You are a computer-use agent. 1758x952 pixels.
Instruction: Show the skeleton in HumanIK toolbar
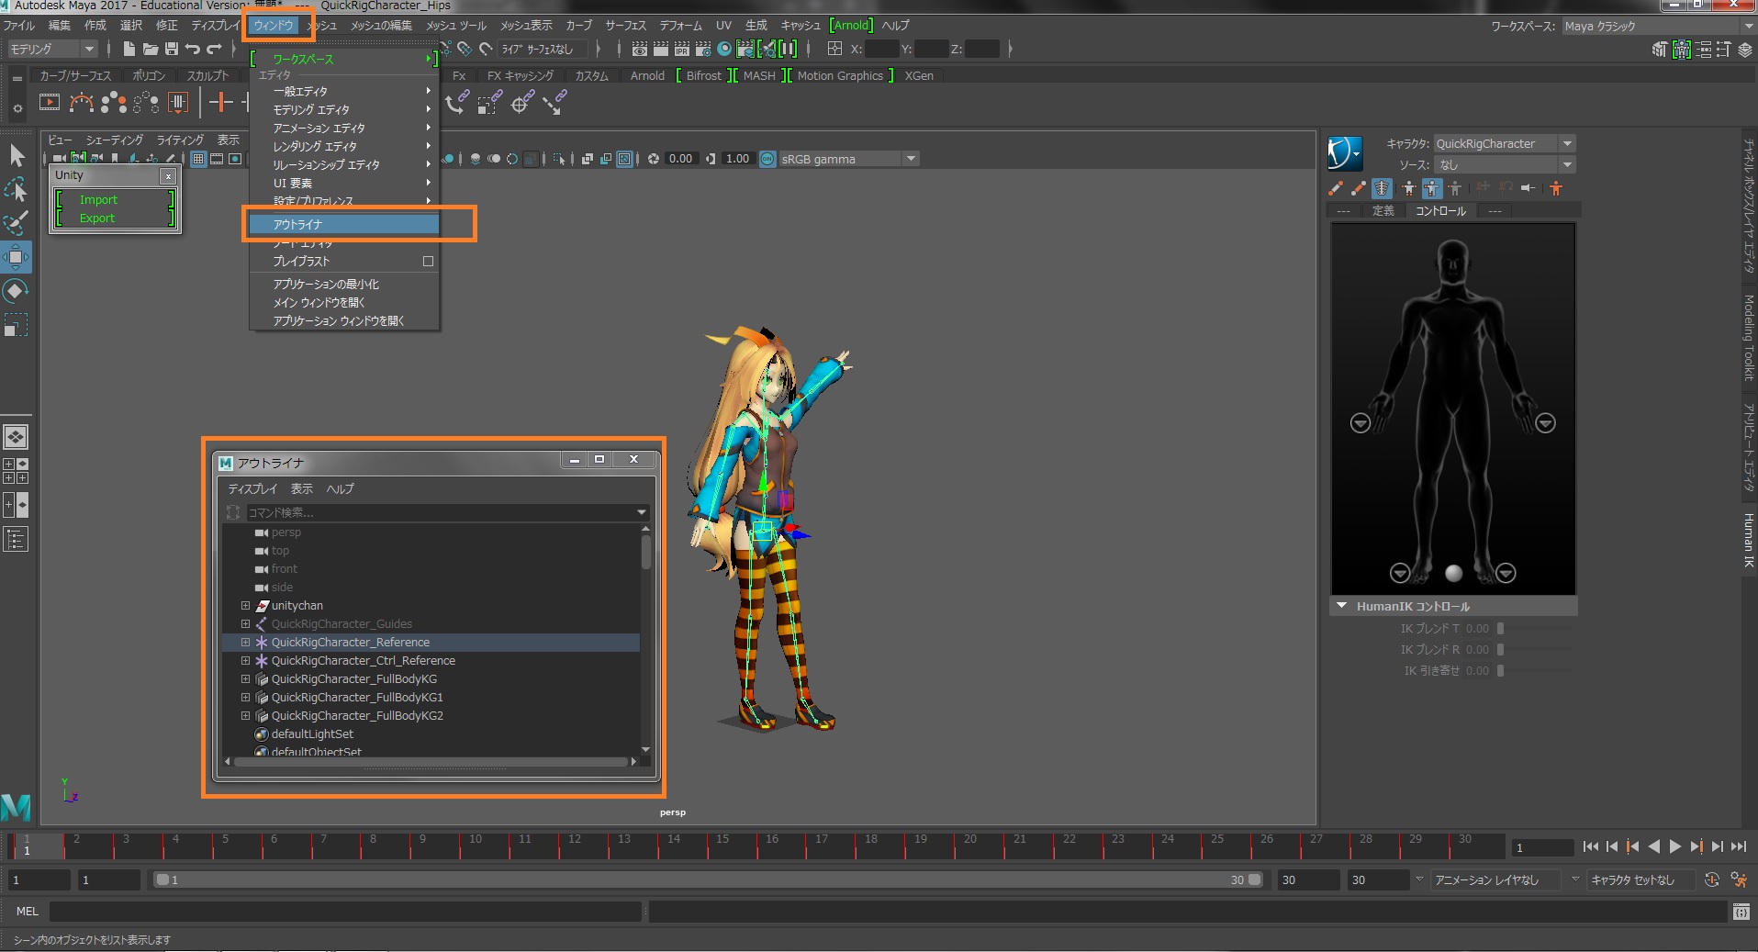coord(1383,188)
